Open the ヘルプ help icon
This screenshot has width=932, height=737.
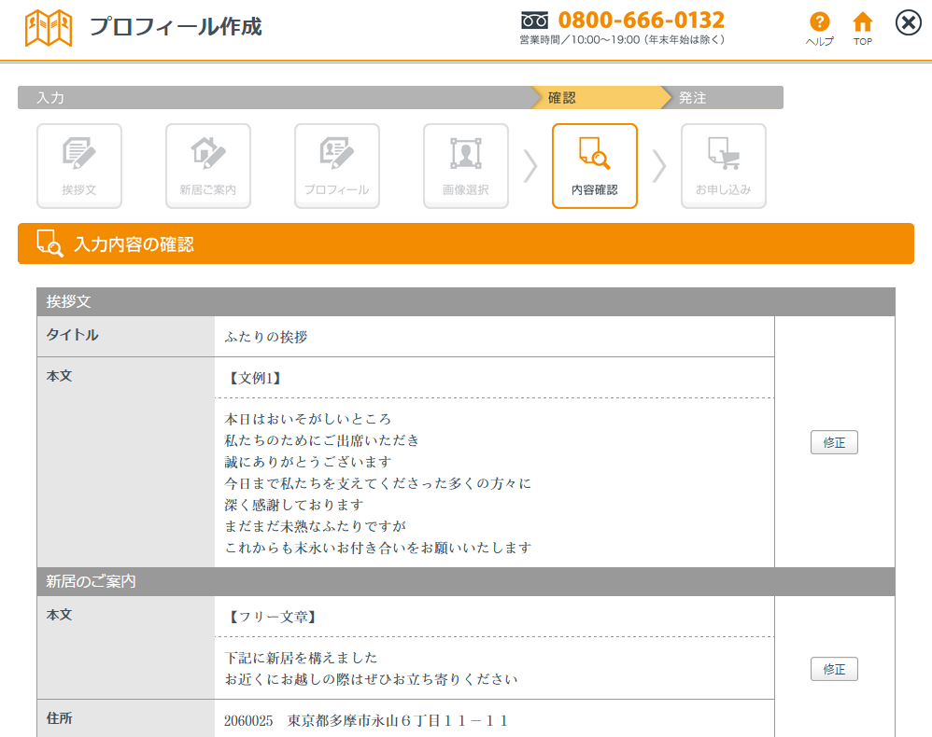pos(819,28)
